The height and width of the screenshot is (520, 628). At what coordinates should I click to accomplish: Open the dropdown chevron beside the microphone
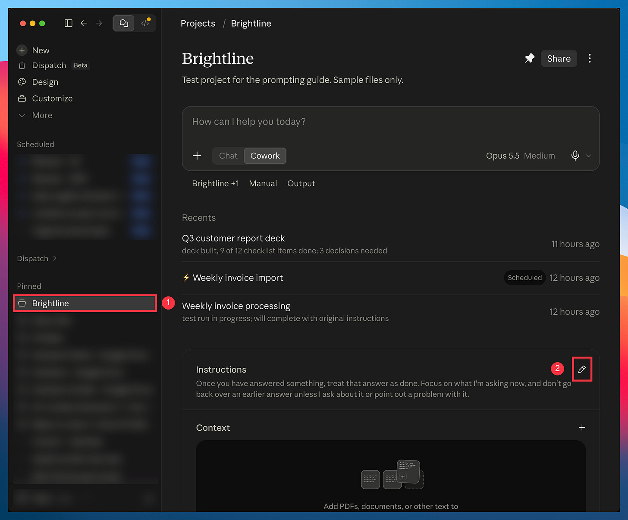point(588,156)
